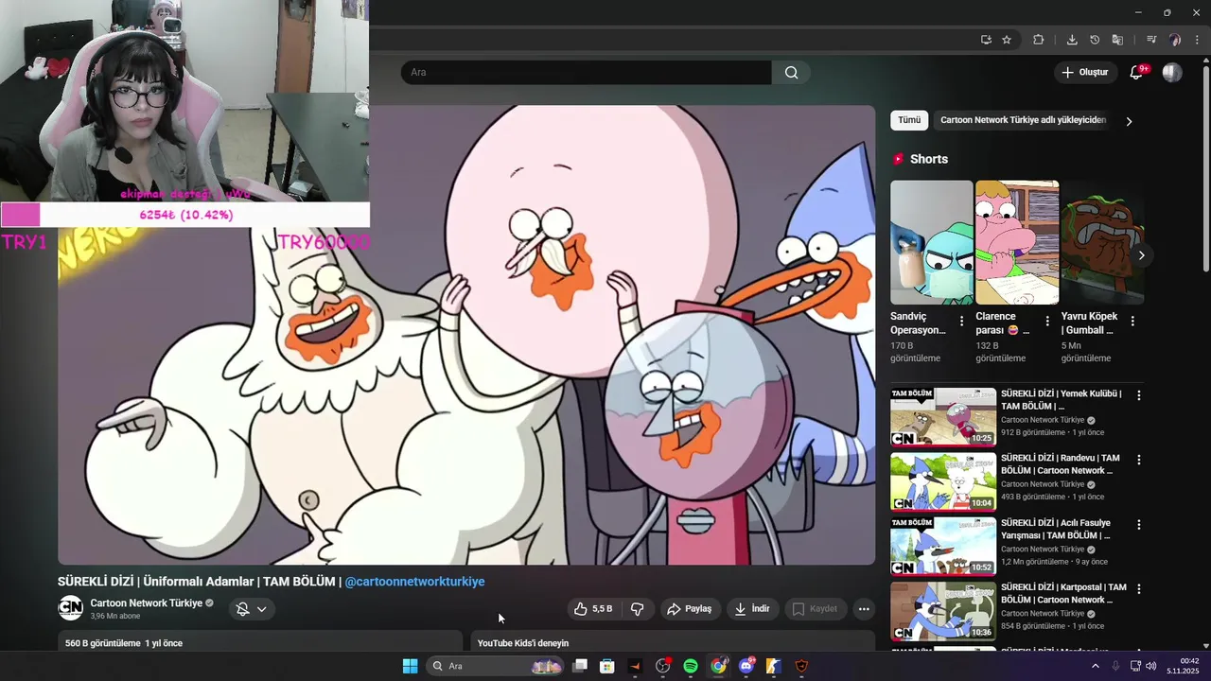1211x681 pixels.
Task: Open Spotify from the taskbar
Action: 691,666
